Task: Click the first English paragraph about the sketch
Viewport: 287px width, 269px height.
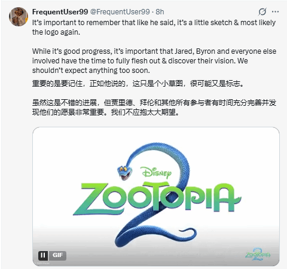Action: click(154, 27)
